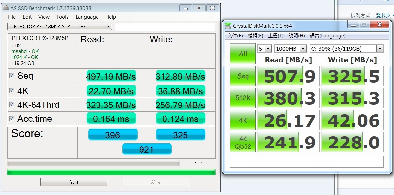The image size is (394, 195).
Task: Click the read score value 396
Action: click(x=113, y=135)
